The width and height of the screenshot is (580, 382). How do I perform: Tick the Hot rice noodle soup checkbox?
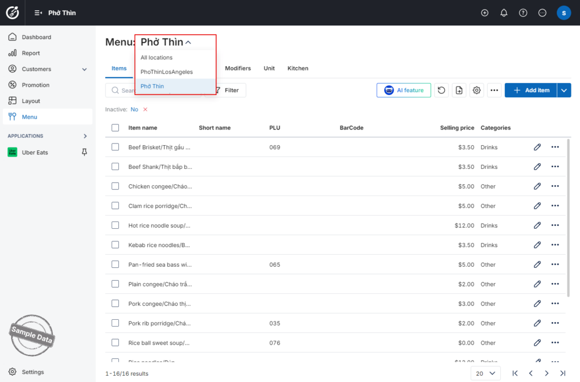[x=116, y=225]
